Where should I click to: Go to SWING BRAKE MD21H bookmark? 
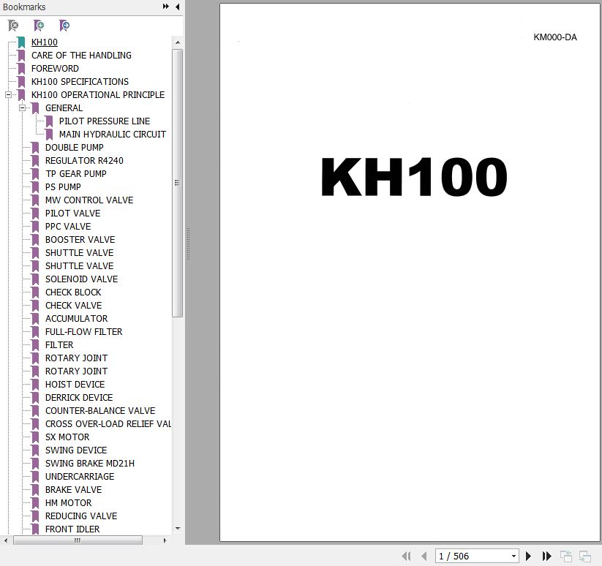(x=89, y=464)
